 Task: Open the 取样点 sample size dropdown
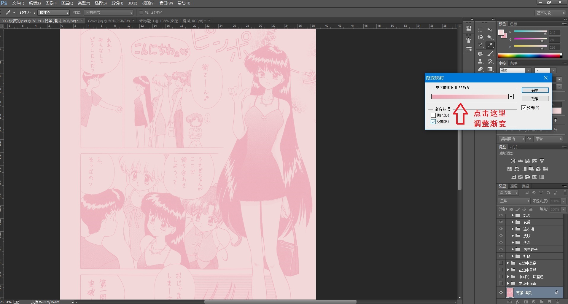tap(54, 12)
